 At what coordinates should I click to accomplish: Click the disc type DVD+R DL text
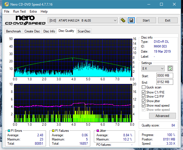click(161, 42)
